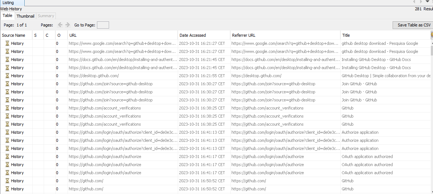The width and height of the screenshot is (433, 194).
Task: Open the tab list dropdown arrow at top right
Action: pyautogui.click(x=427, y=2)
